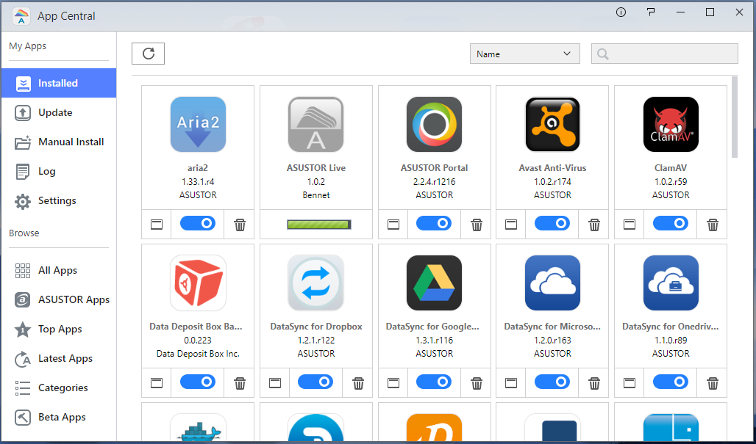Click the app list vertical scrollbar
This screenshot has width=756, height=444.
pos(734,117)
